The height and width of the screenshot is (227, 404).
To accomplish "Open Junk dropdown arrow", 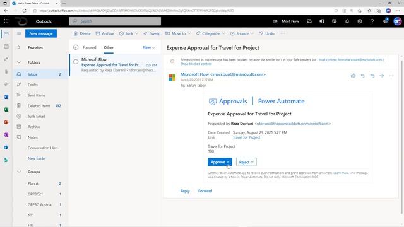I will coord(137,33).
